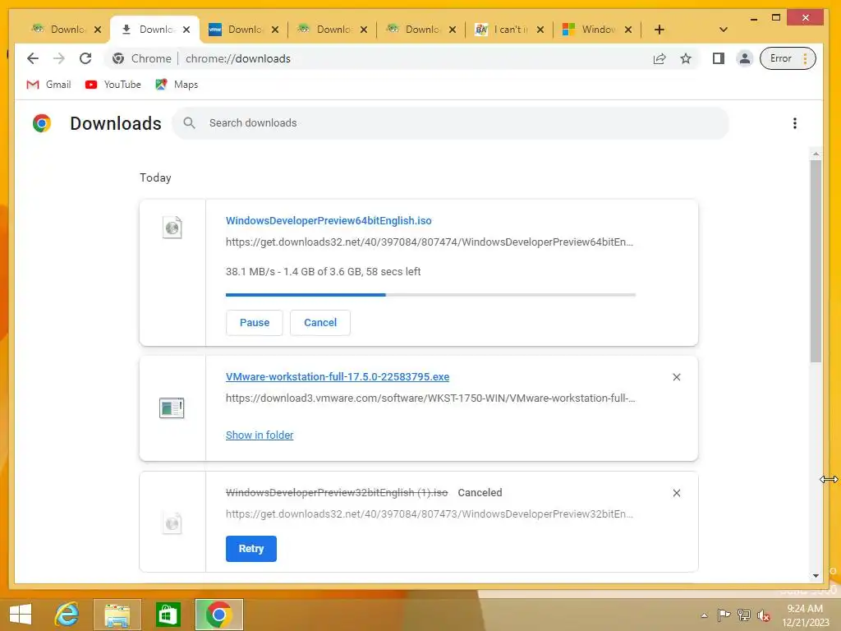Image resolution: width=841 pixels, height=631 pixels.
Task: Close the active Downloads tab
Action: 186,30
